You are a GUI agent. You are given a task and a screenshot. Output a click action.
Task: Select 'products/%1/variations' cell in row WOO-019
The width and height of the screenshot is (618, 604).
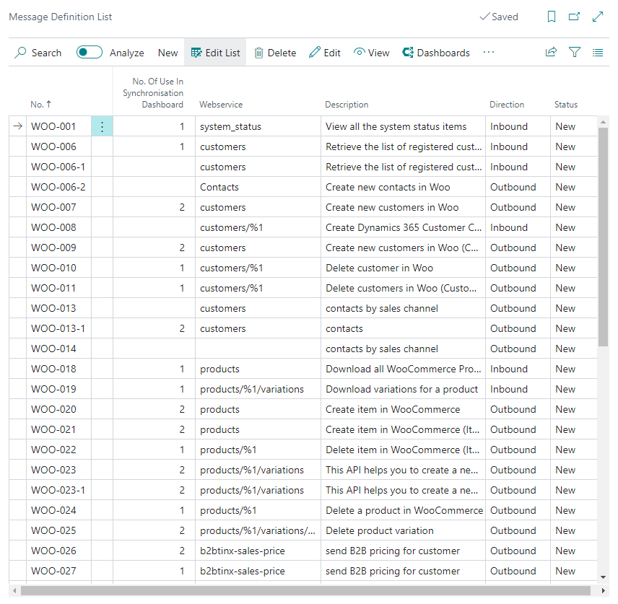pyautogui.click(x=258, y=389)
